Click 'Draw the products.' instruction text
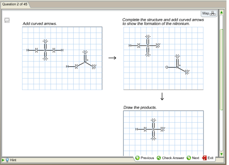229x165 pixels. (140, 108)
